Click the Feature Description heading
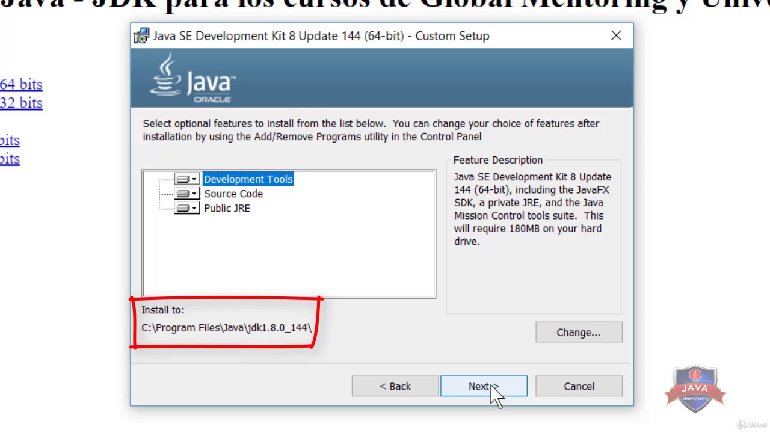This screenshot has width=770, height=433. [498, 160]
